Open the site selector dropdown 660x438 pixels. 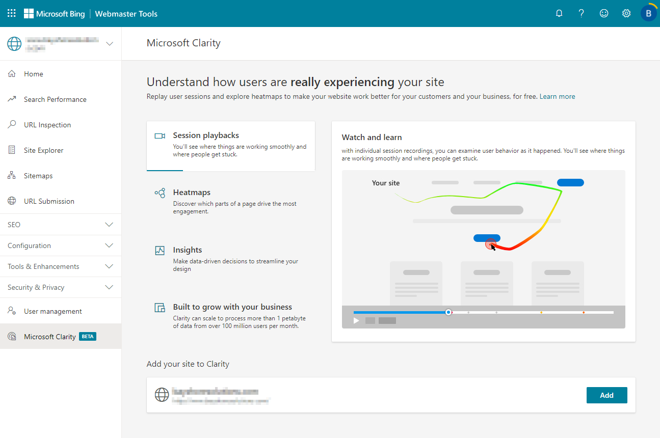coord(109,44)
